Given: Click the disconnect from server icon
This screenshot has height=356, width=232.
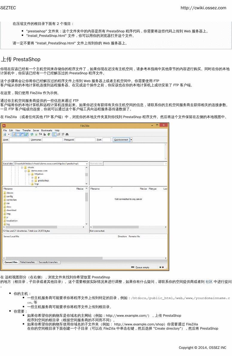Looking at the screenshot, I should tap(45, 135).
